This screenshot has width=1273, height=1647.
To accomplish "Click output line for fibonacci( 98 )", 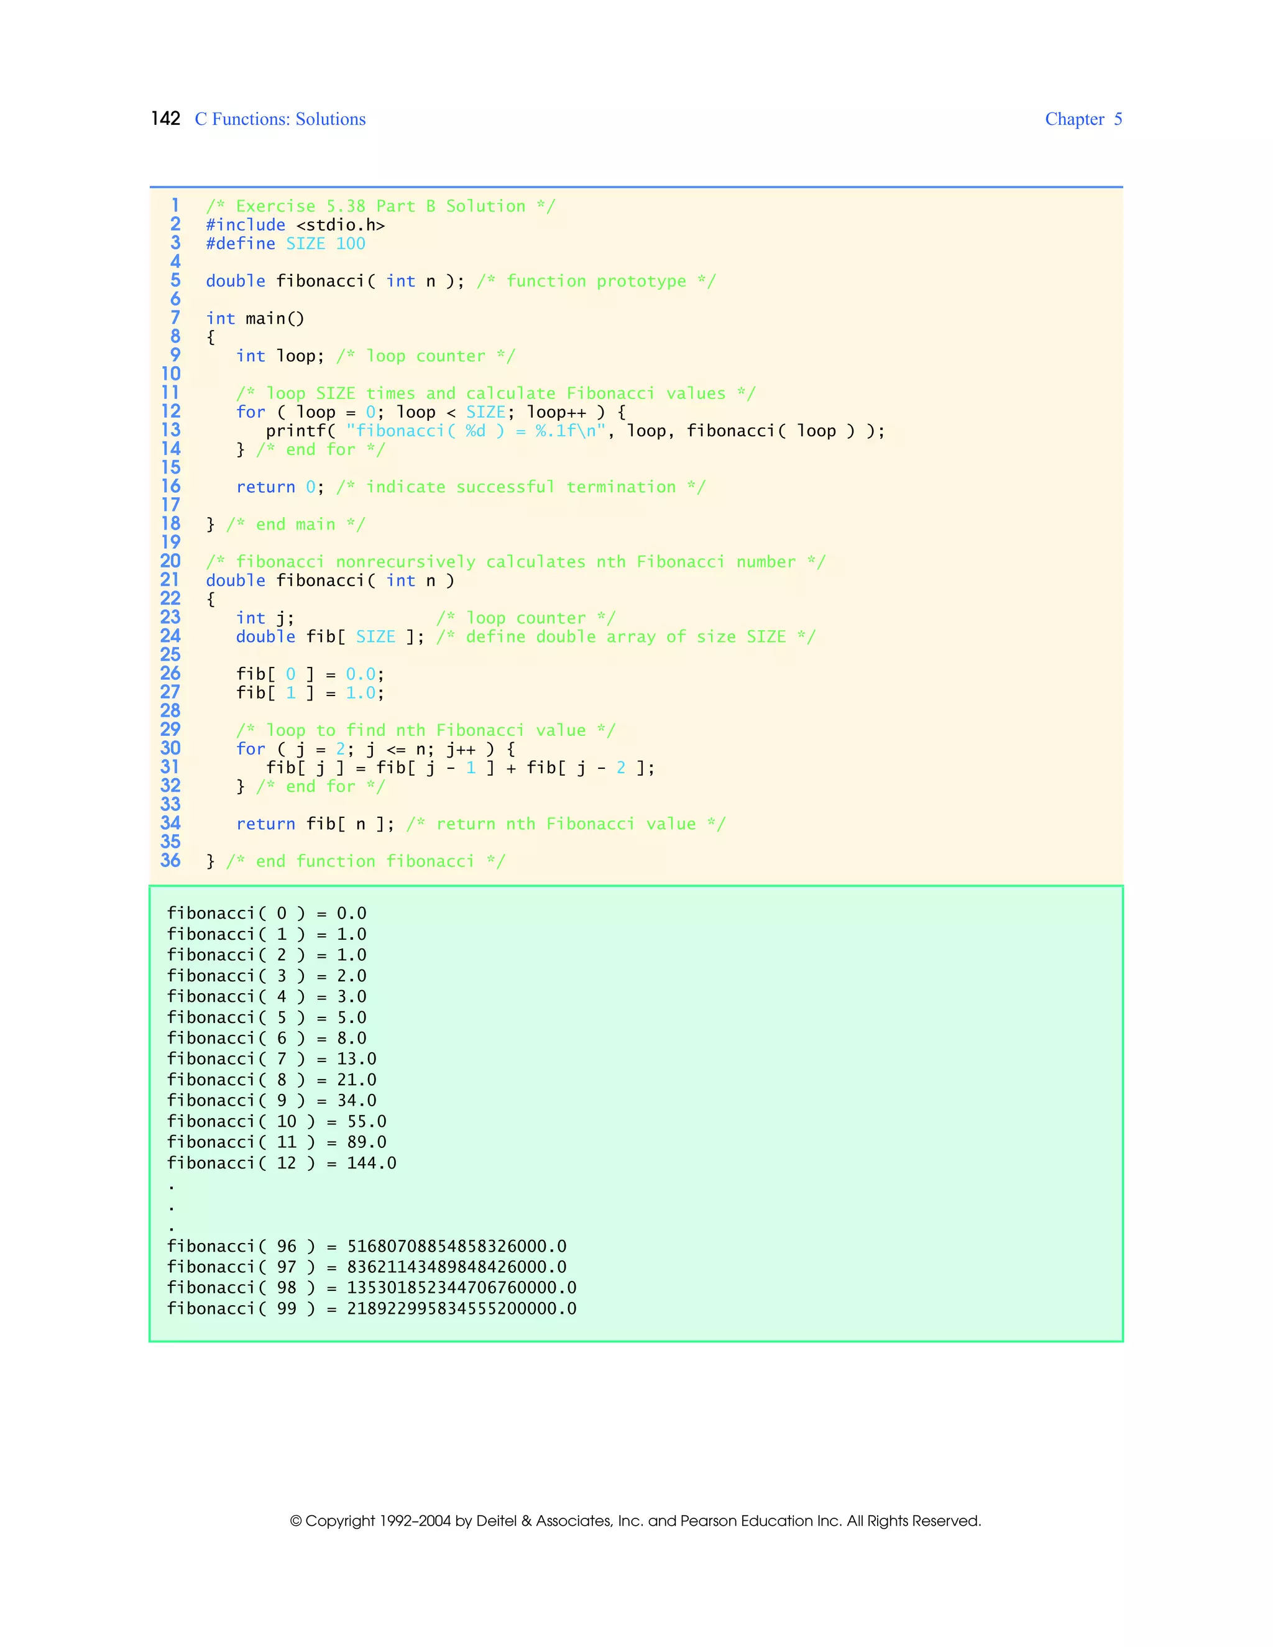I will pyautogui.click(x=372, y=1288).
